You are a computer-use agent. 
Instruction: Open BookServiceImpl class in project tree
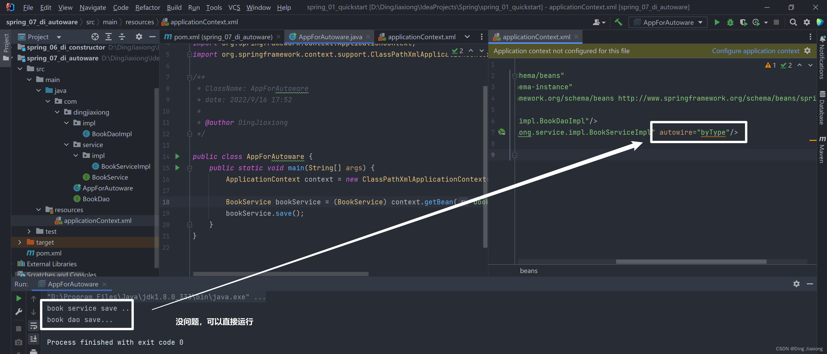tap(126, 166)
